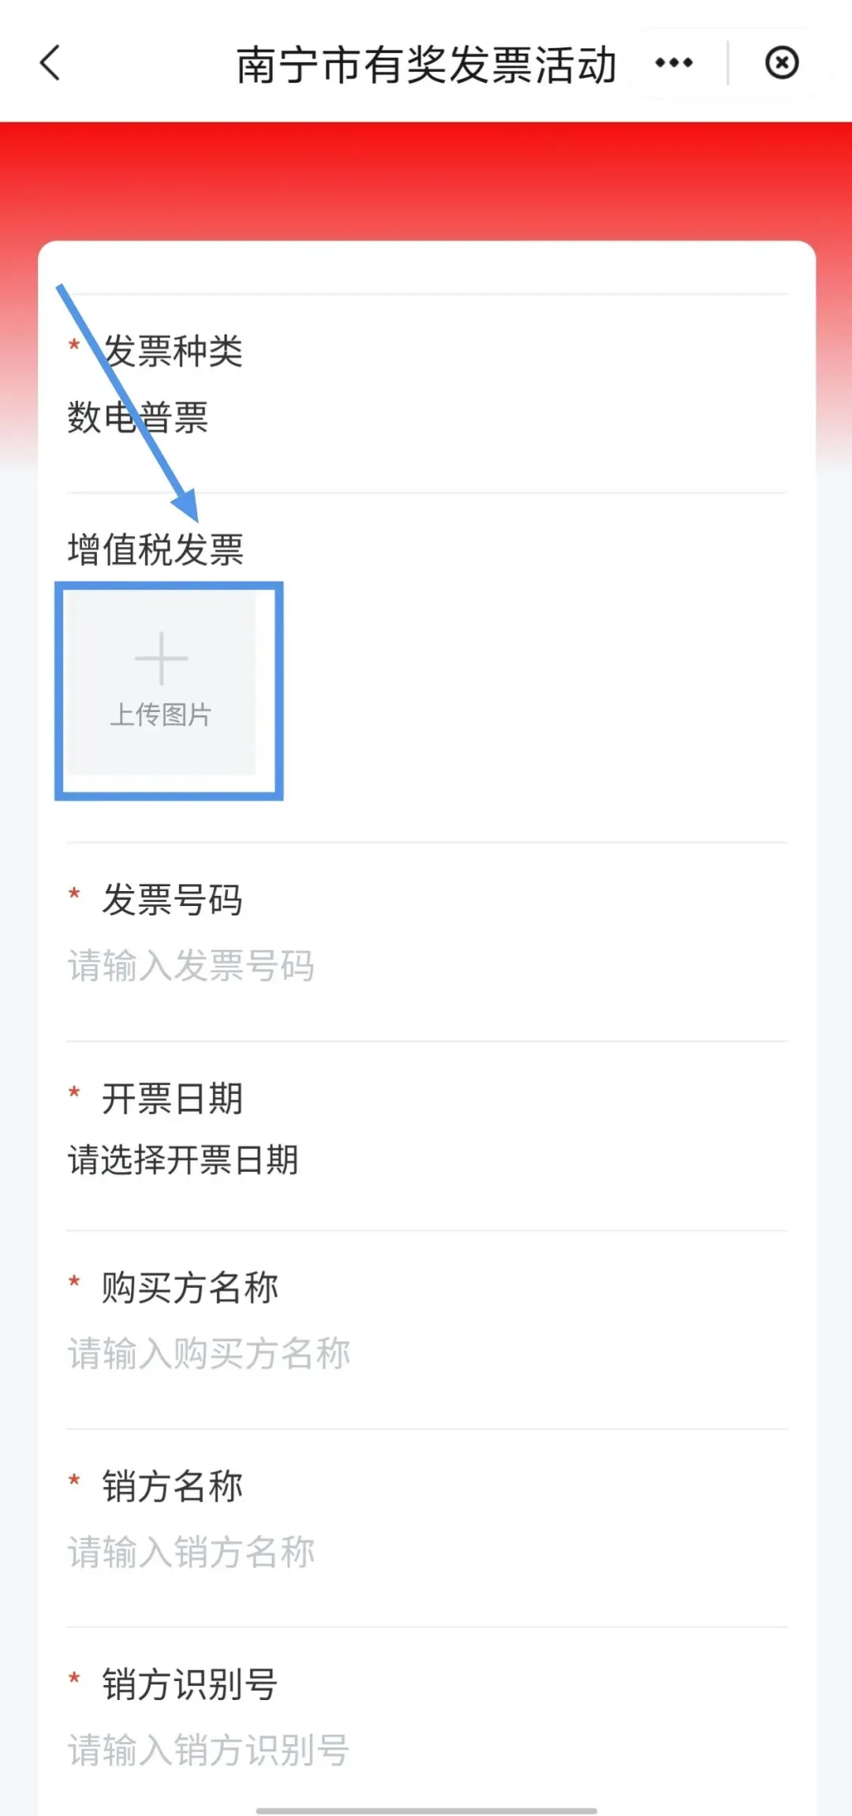
Task: Open the 请选择开票日期 date picker
Action: 427,1160
